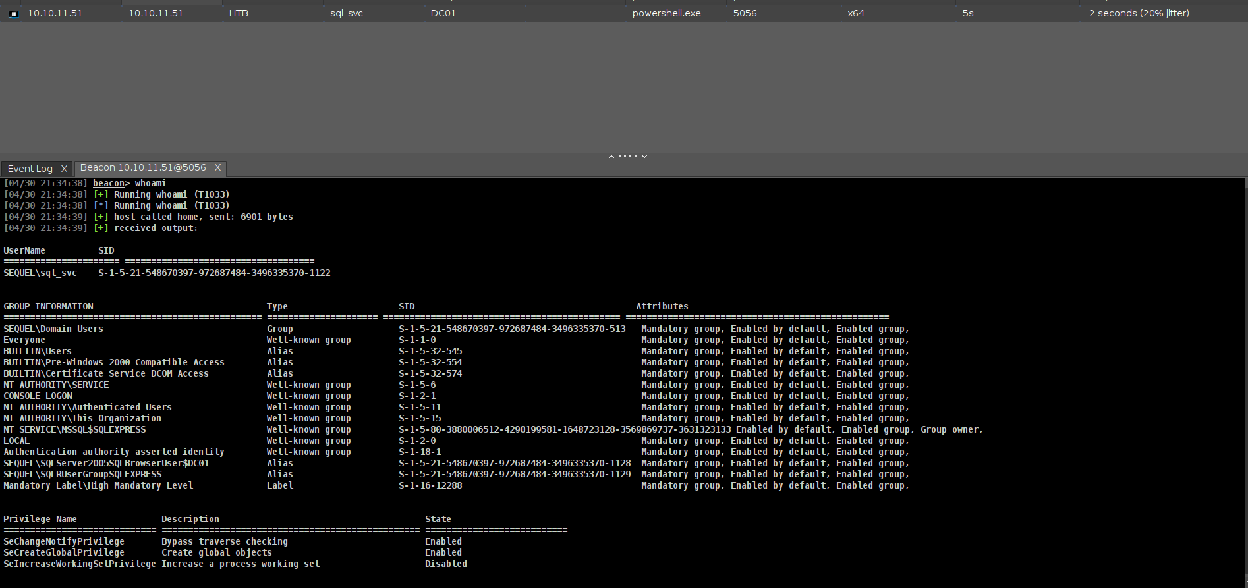This screenshot has height=588, width=1248.
Task: Click the SEQUEL\sql_svc username text
Action: point(40,273)
